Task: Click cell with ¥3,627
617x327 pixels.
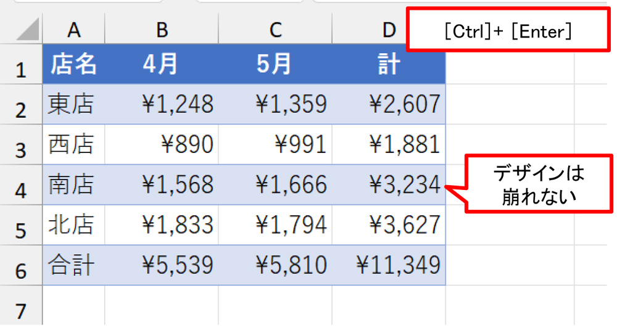Action: tap(389, 225)
